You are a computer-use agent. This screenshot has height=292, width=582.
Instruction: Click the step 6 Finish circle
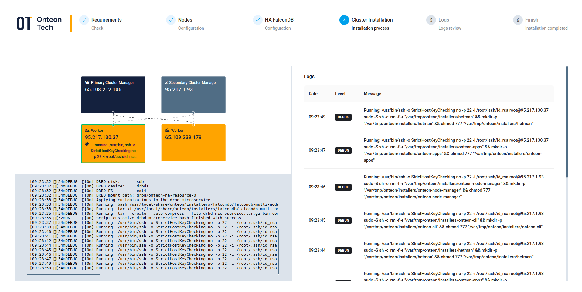518,20
